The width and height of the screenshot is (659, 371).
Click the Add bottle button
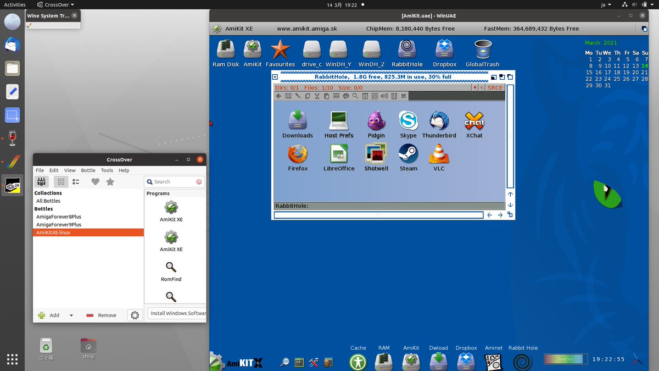coord(49,315)
